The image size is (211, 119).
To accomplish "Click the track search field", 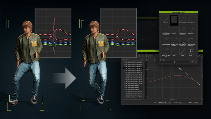I will point(132,59).
